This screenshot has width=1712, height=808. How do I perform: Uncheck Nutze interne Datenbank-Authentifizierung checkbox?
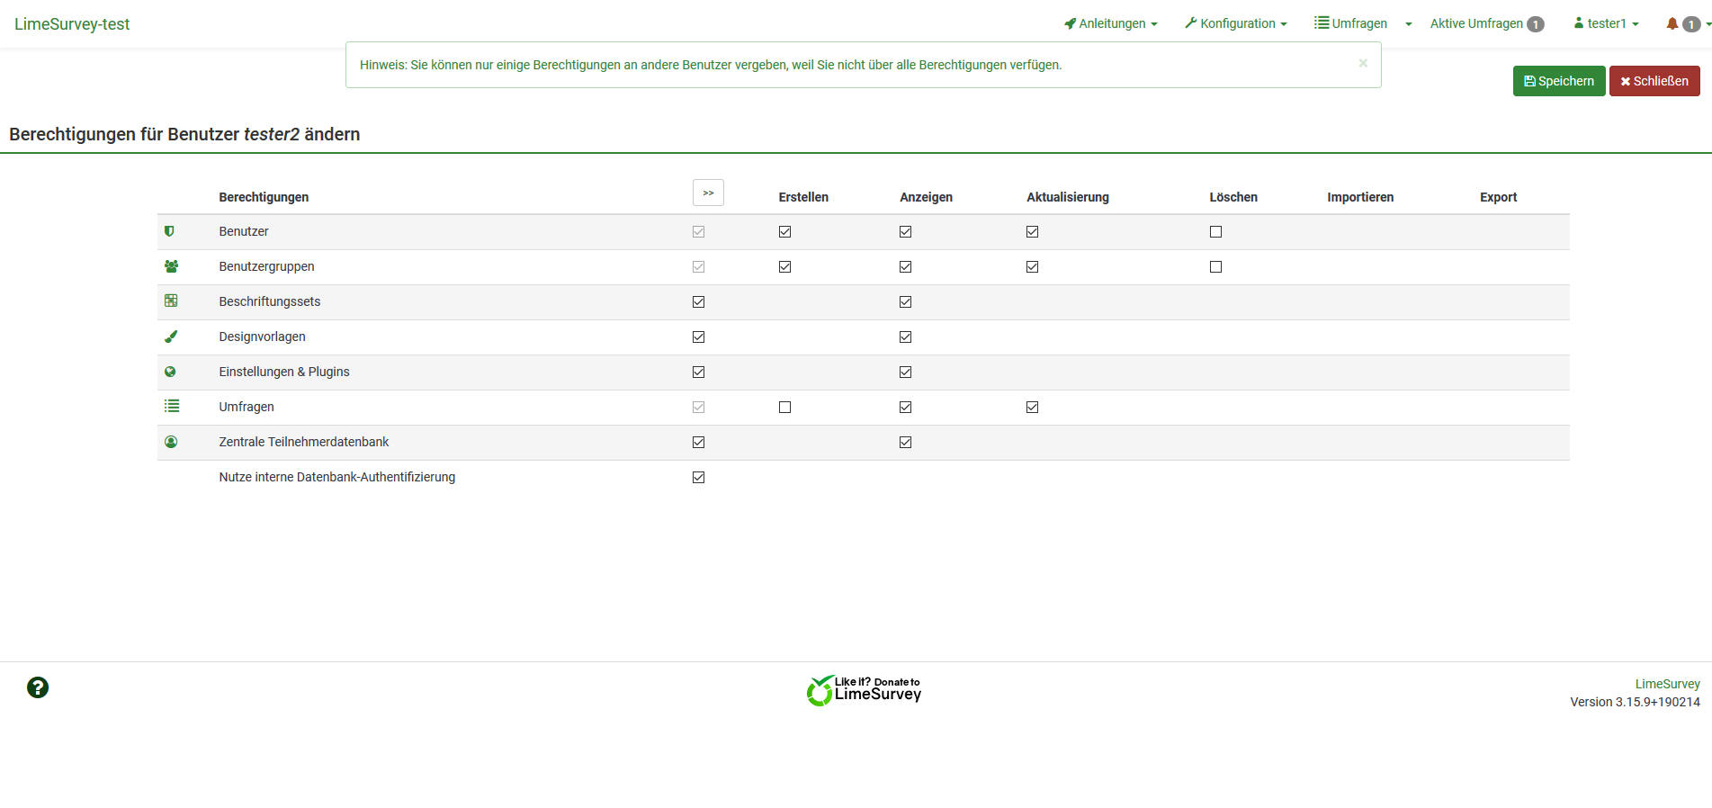coord(698,477)
